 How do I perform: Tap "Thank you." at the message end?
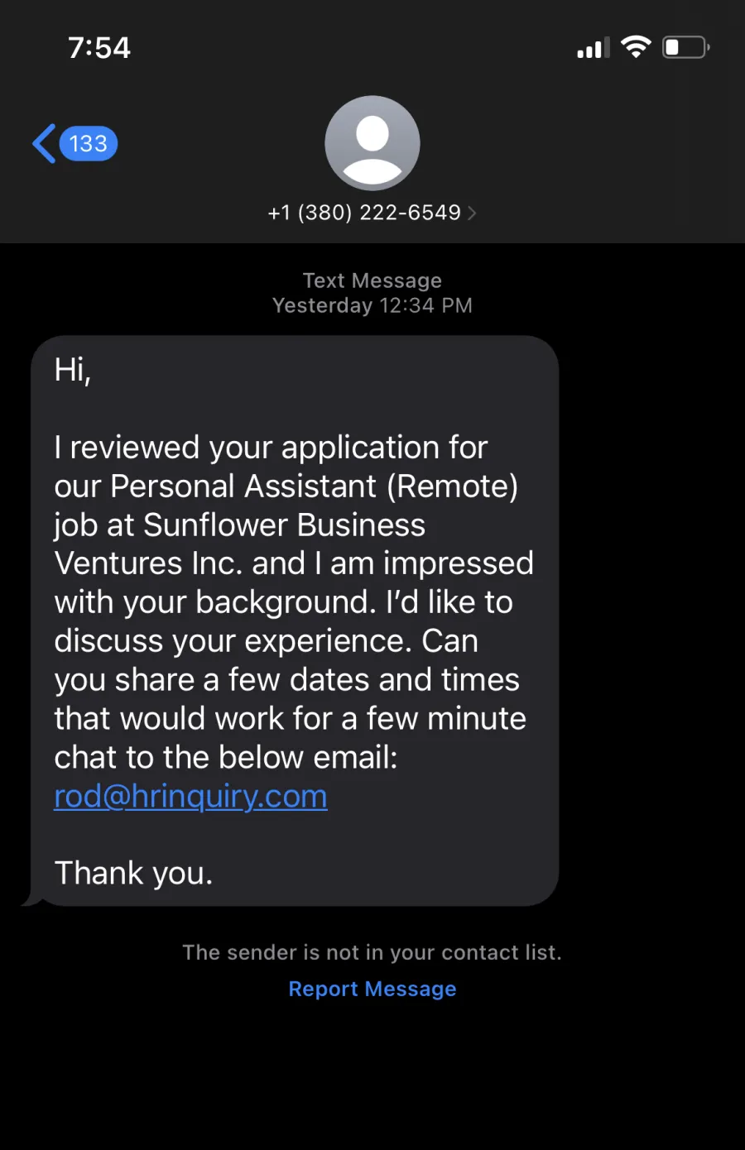coord(133,873)
